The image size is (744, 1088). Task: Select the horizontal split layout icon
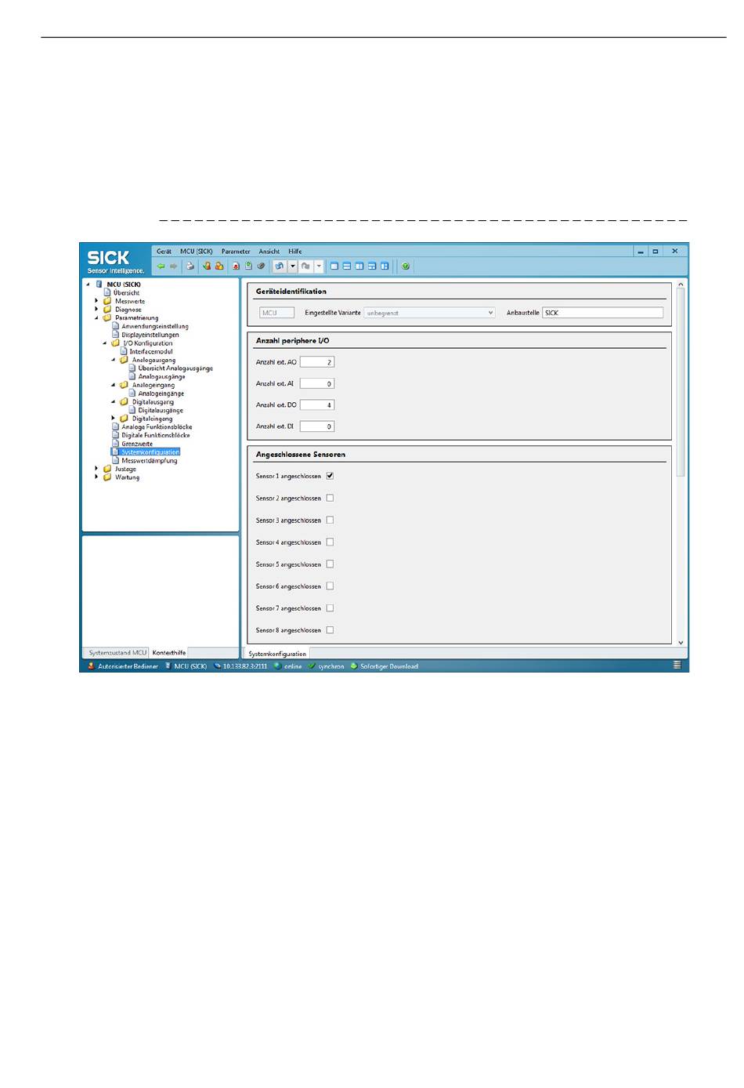(347, 267)
